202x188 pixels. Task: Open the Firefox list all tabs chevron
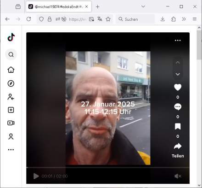coord(143,6)
